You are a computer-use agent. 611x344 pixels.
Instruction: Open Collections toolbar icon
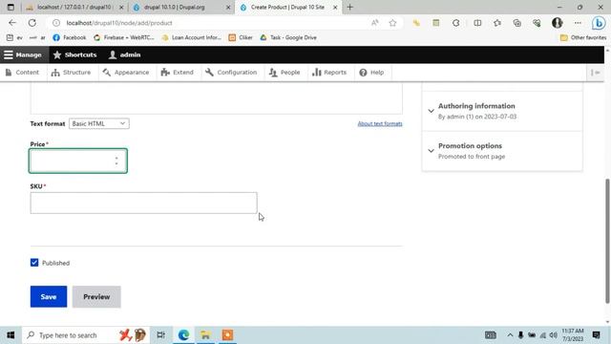pos(517,23)
